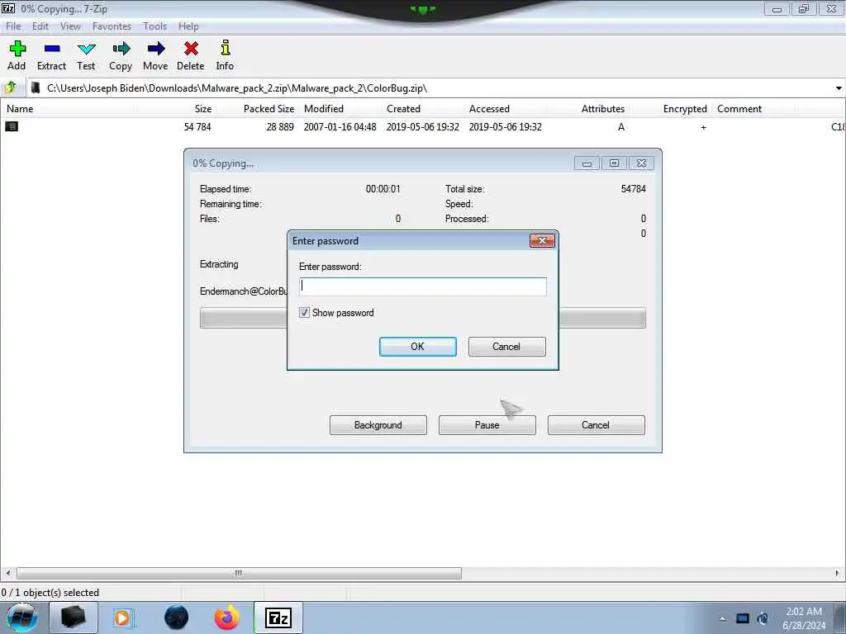This screenshot has height=634, width=846.
Task: Sort by the Comment column header
Action: (739, 109)
